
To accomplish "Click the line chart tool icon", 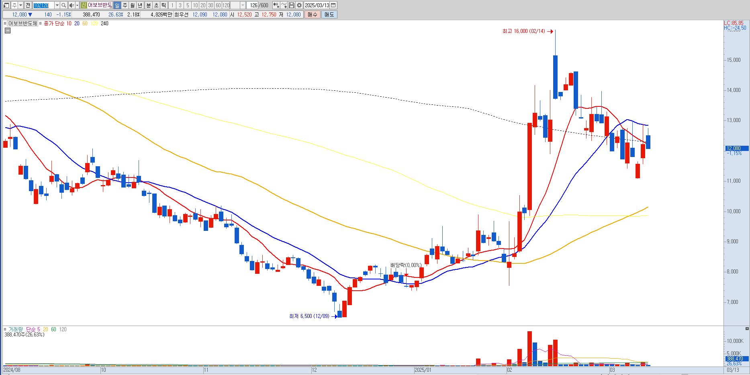I will pyautogui.click(x=284, y=5).
